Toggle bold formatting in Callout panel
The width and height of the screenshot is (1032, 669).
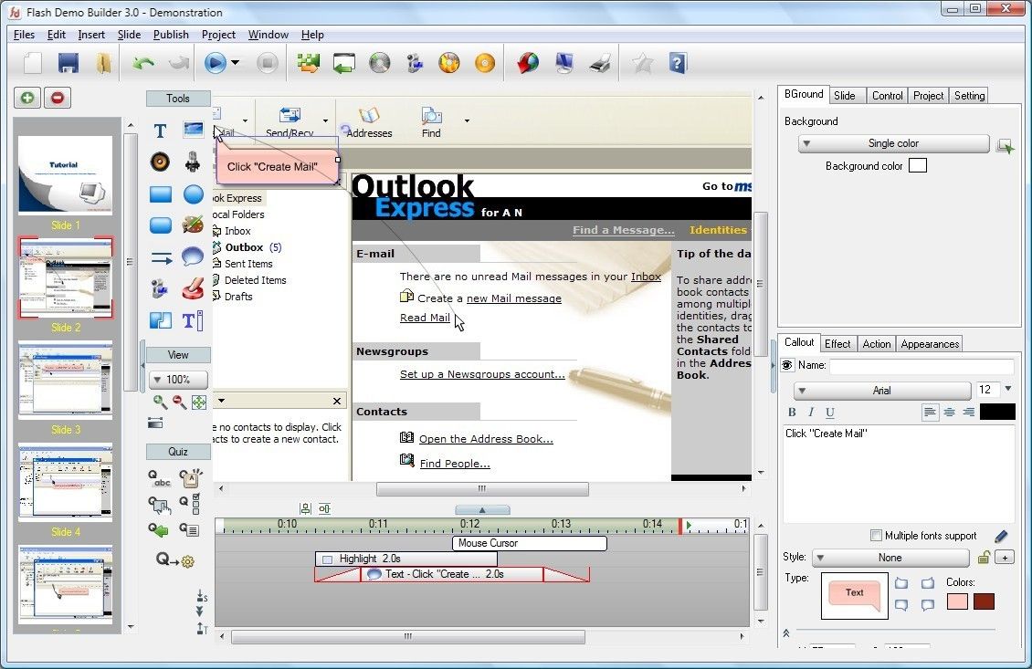point(792,413)
